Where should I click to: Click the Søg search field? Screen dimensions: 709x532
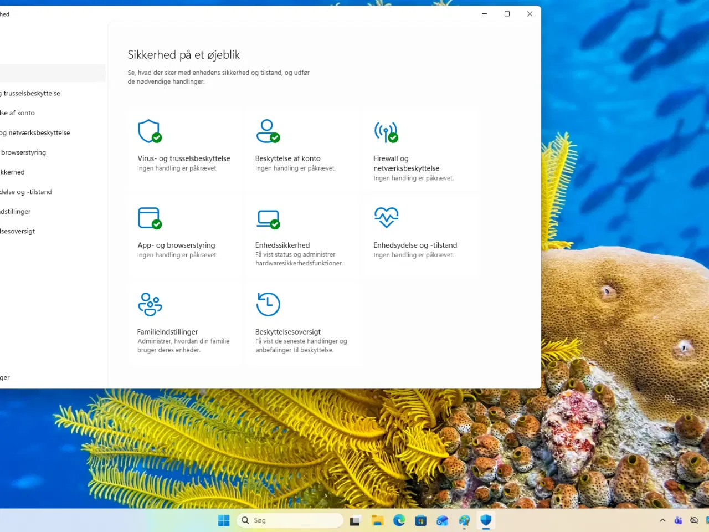pos(290,520)
